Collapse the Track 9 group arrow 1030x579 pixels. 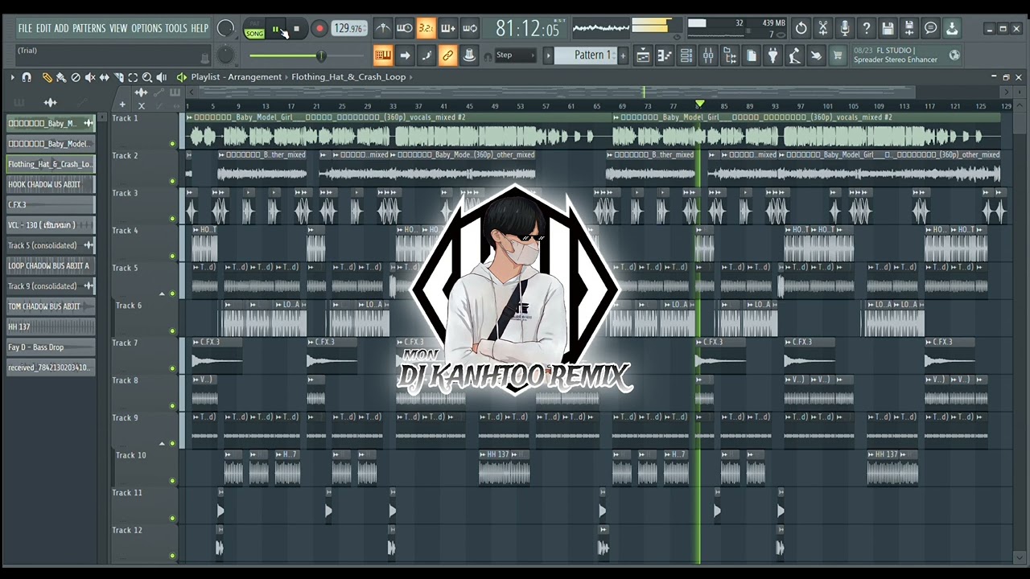tap(162, 443)
